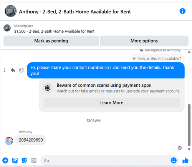Open the $1,500 2-Bed listing title
Screen dimensions: 192x167
pos(54,31)
